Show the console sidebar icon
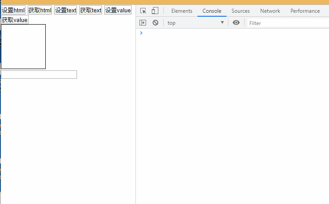This screenshot has height=204, width=329. tap(143, 23)
